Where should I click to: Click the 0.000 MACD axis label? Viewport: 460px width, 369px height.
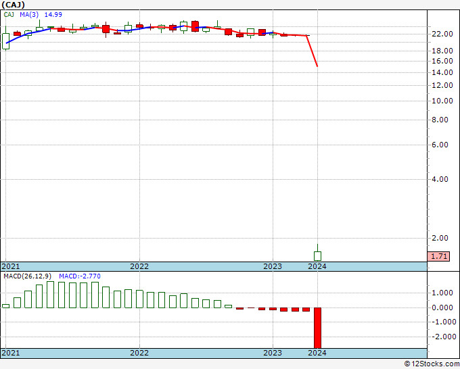[442, 307]
